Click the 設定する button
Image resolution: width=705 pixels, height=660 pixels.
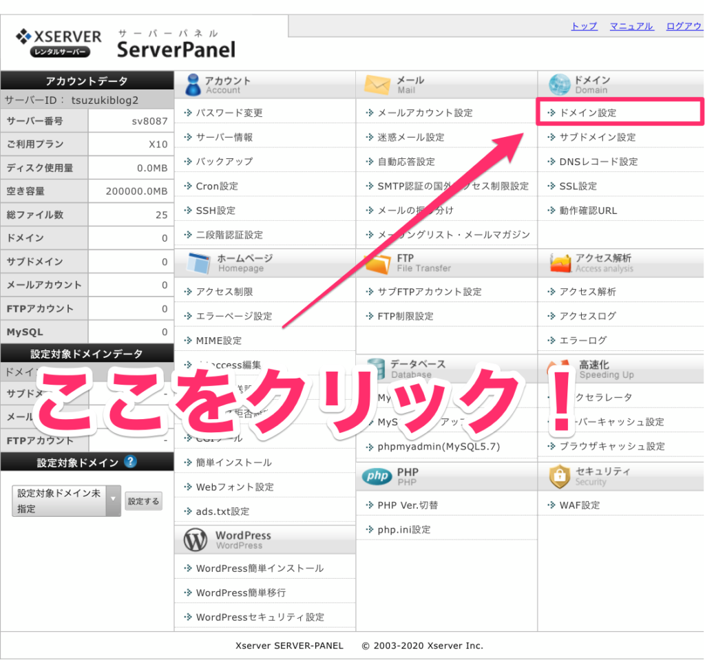point(143,501)
